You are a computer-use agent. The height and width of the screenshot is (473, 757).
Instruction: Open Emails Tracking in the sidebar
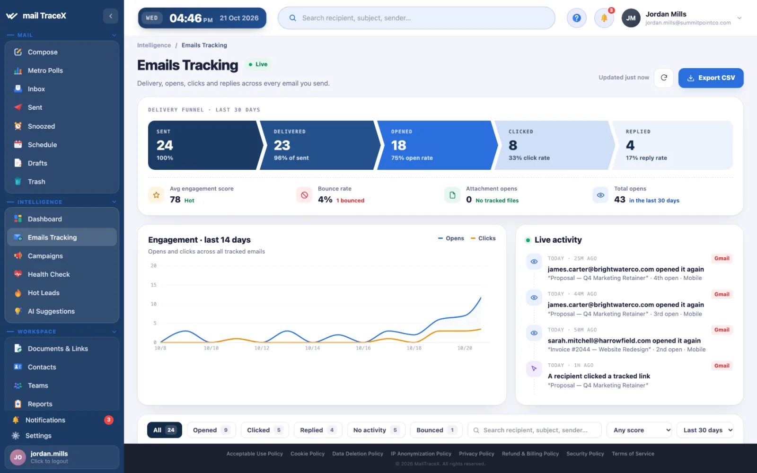pos(62,237)
